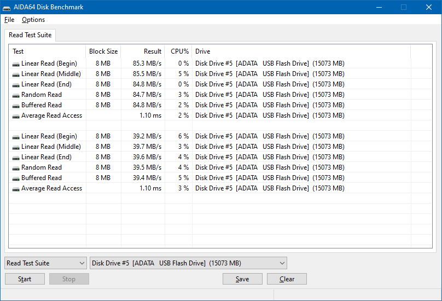Click the disk icon of the 39.6 MB/s Linear Read (End)
The image size is (442, 301).
pos(16,158)
